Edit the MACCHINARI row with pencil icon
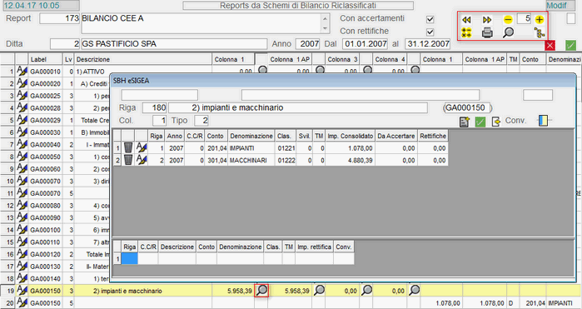This screenshot has height=309, width=582. [x=142, y=160]
